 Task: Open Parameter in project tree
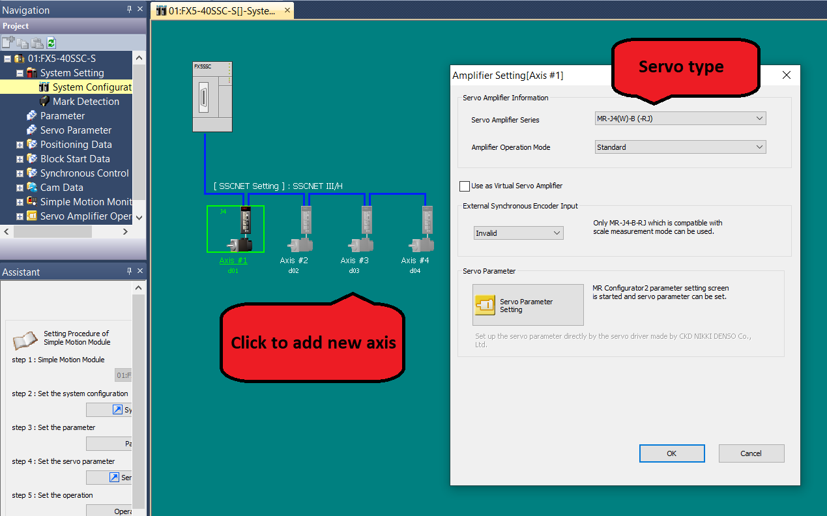point(63,116)
